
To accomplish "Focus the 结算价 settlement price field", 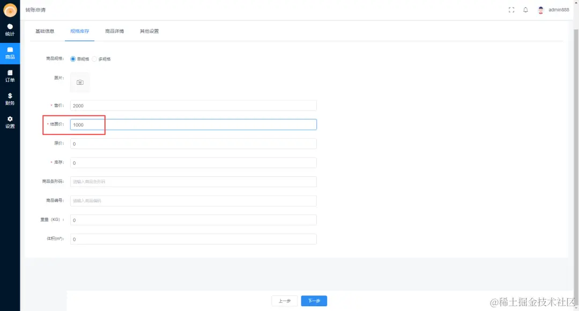I will click(x=193, y=124).
